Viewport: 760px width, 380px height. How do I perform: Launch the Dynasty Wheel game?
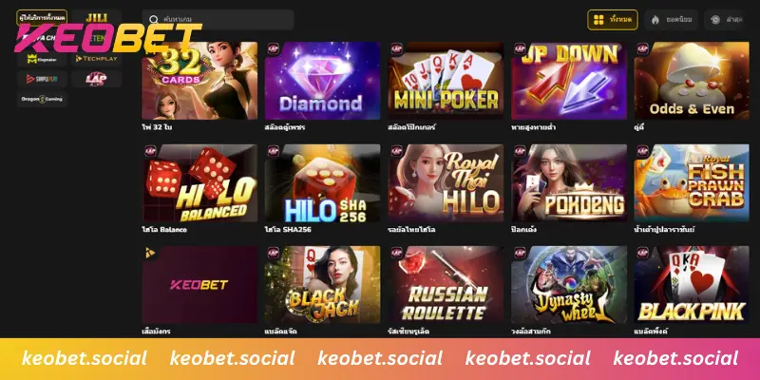point(569,284)
